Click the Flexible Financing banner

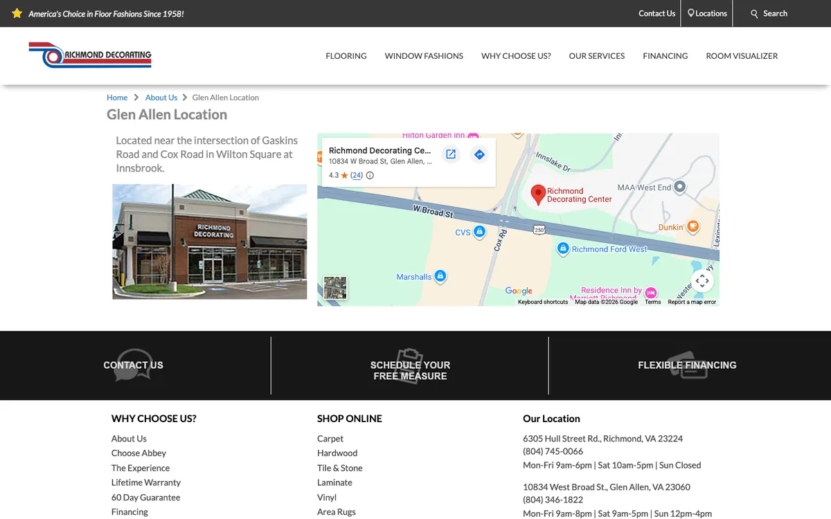[x=687, y=365]
